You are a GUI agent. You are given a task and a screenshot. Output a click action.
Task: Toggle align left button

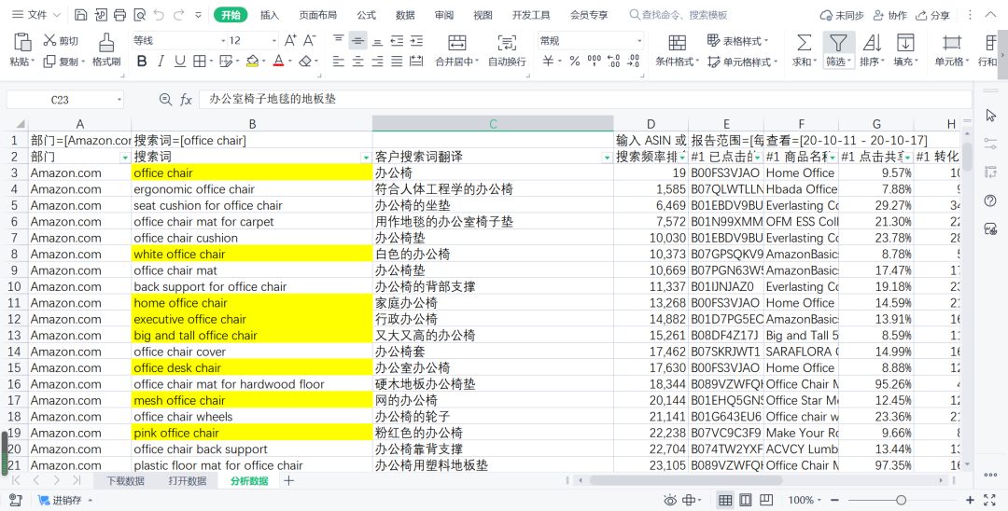339,61
